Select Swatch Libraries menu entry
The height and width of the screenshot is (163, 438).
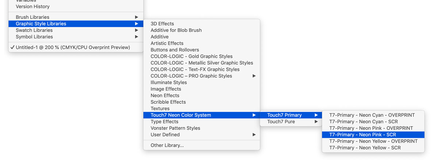[x=76, y=30]
